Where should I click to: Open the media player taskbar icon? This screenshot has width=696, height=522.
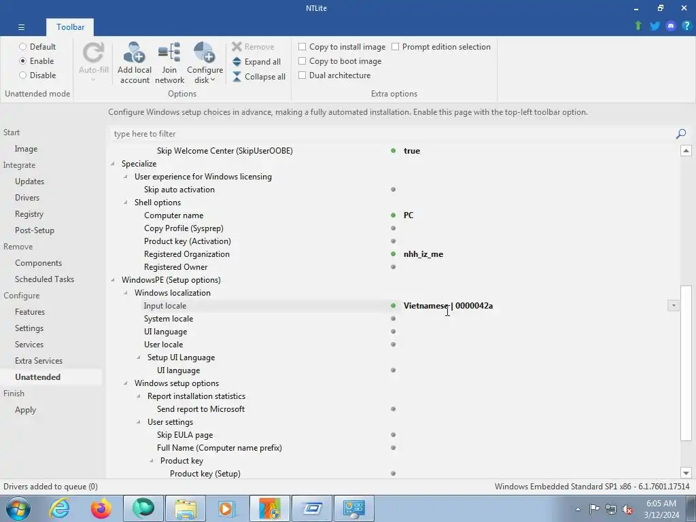227,508
